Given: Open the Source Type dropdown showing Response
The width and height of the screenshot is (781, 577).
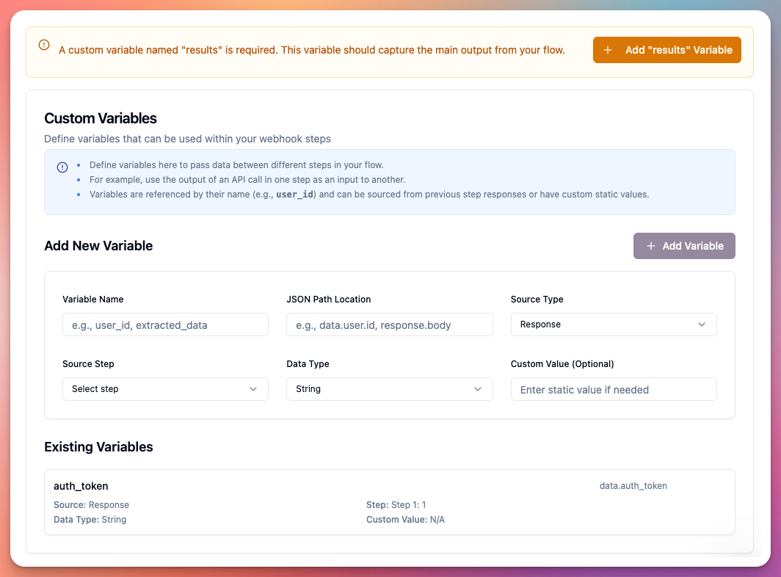Looking at the screenshot, I should coord(614,324).
